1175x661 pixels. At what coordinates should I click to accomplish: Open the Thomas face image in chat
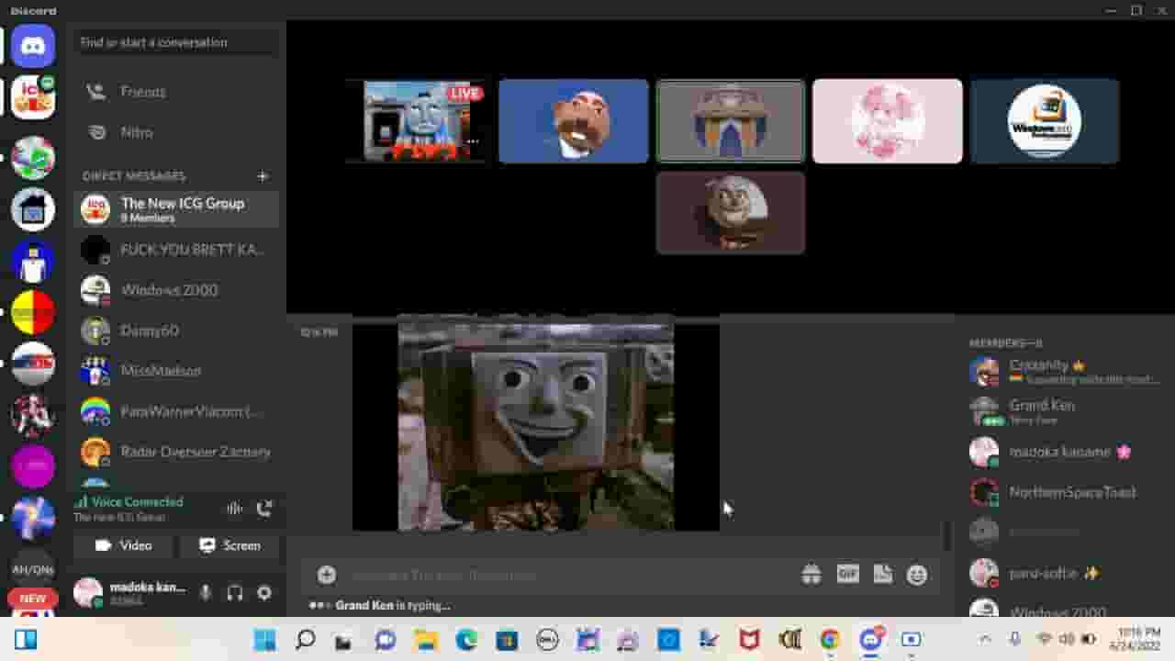pyautogui.click(x=536, y=425)
